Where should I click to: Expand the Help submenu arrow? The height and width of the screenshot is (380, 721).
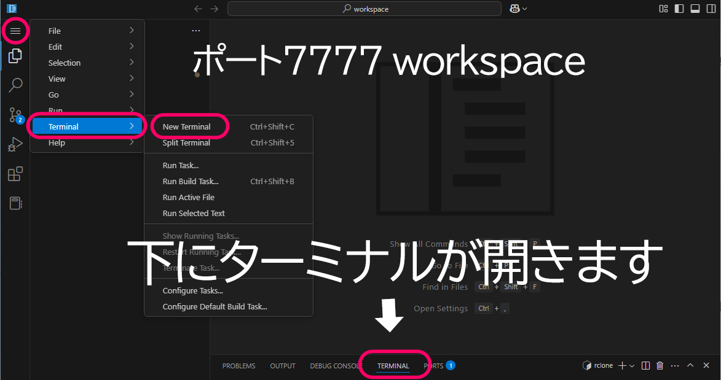tap(132, 142)
